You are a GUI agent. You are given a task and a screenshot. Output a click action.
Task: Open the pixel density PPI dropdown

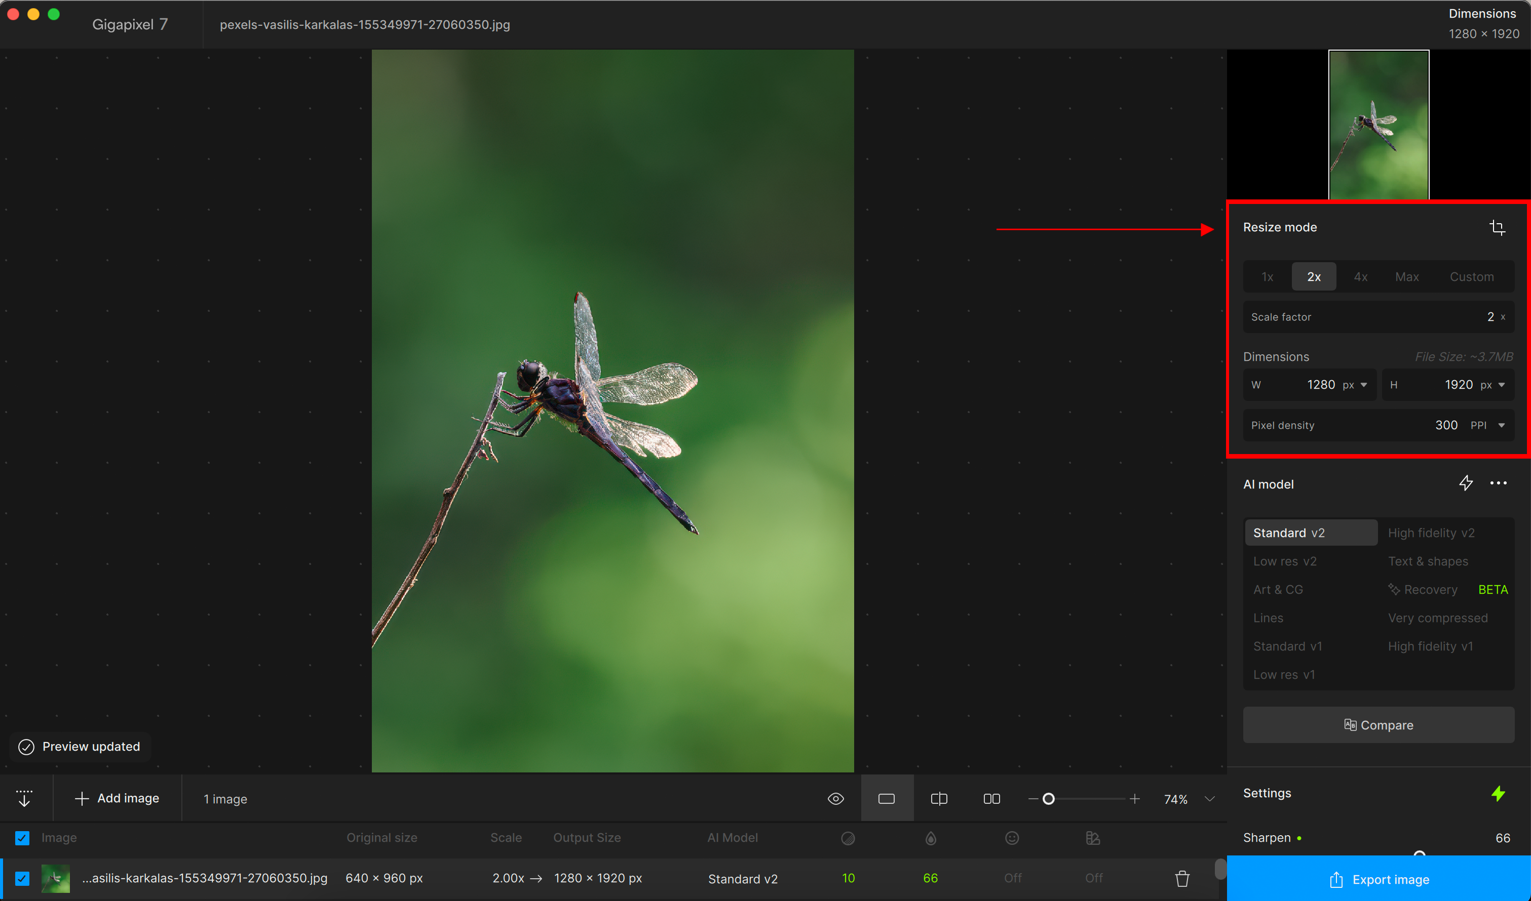click(1487, 426)
